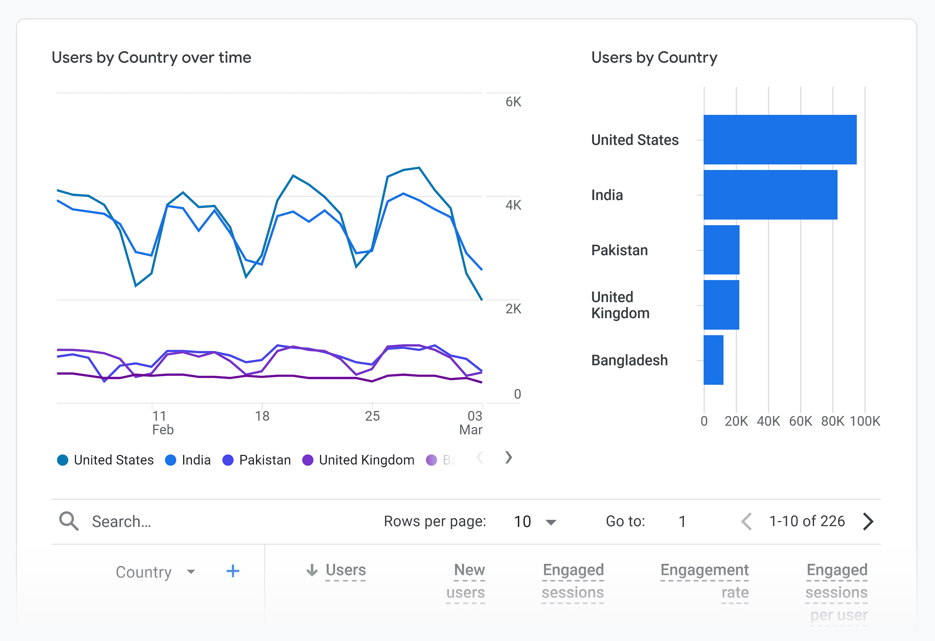Click the '2K' line chart axis label

pos(514,309)
